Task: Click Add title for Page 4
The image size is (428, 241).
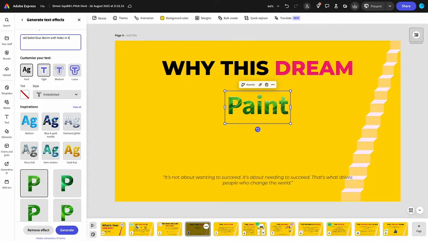Action: coord(131,35)
